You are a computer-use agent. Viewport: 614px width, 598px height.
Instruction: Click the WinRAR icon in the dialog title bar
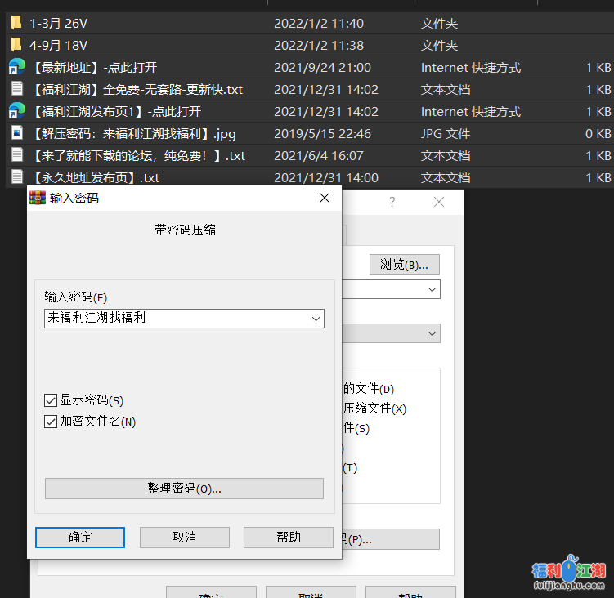point(38,198)
